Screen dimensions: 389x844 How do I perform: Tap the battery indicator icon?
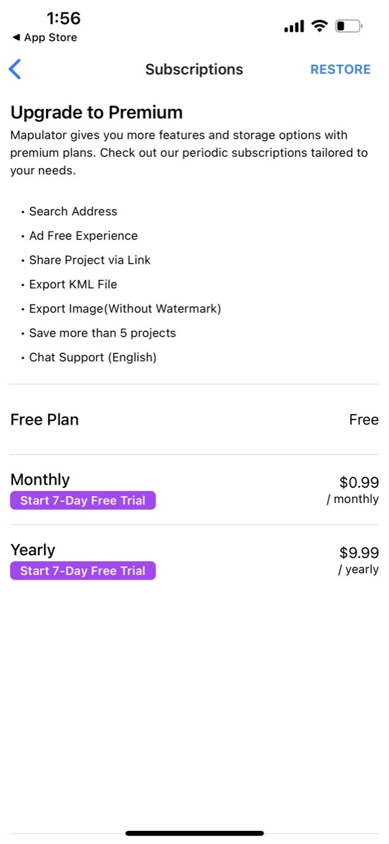348,26
